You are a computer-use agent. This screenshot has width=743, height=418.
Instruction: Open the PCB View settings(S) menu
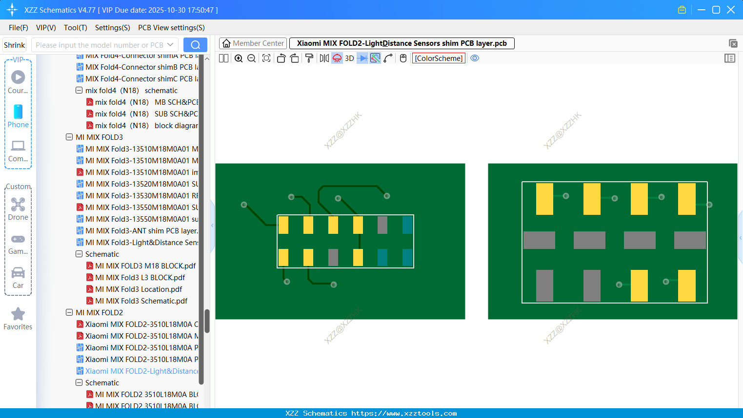click(171, 28)
